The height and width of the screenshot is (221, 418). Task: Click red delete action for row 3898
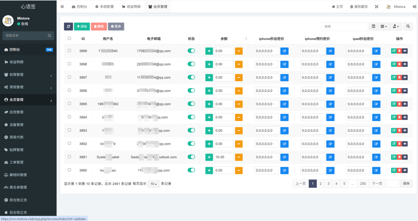pos(399,64)
